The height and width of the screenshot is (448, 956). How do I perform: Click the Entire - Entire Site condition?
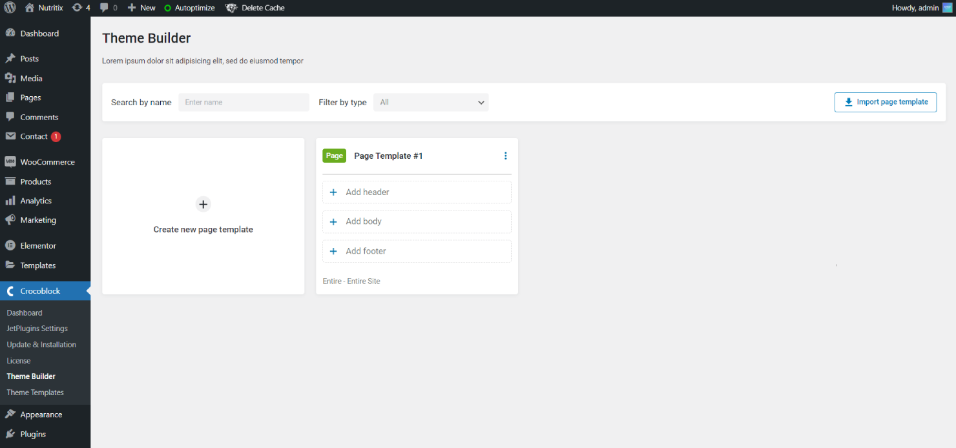(x=351, y=281)
